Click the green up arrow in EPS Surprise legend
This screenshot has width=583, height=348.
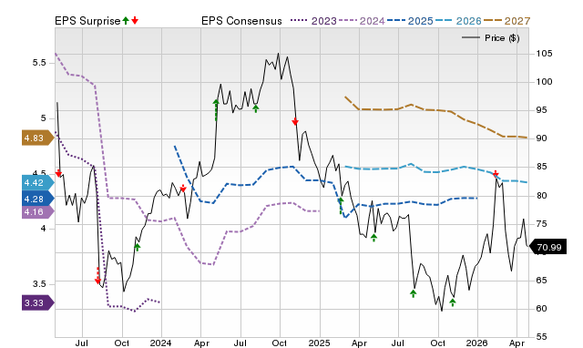coord(126,21)
